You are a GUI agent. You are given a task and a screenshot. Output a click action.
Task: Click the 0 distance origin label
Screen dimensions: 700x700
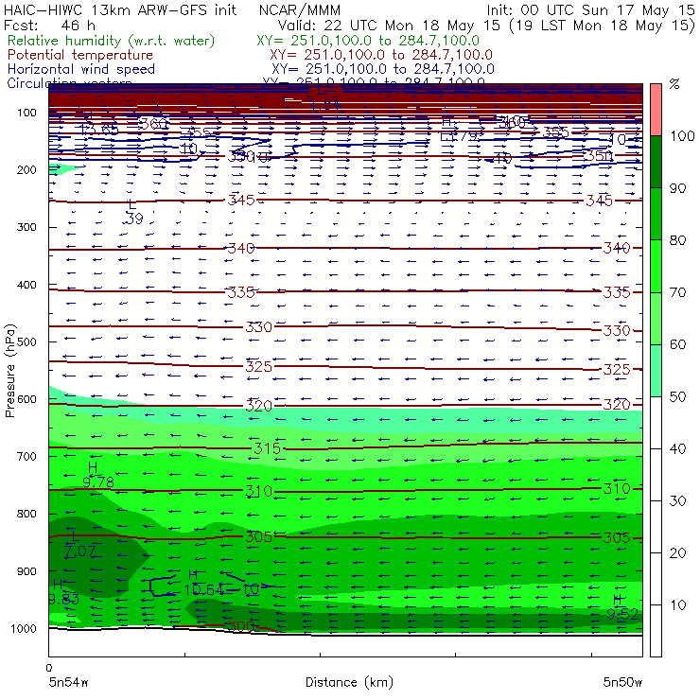(49, 668)
